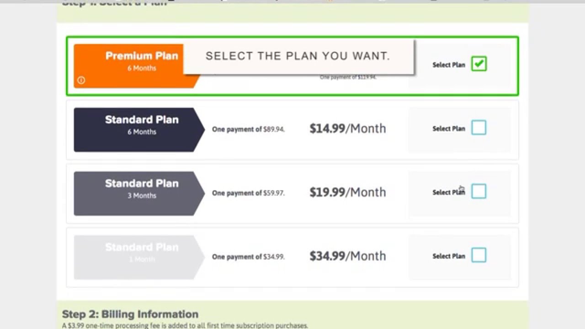585x329 pixels.
Task: Click the $3.99 processing fee notice text
Action: (185, 326)
